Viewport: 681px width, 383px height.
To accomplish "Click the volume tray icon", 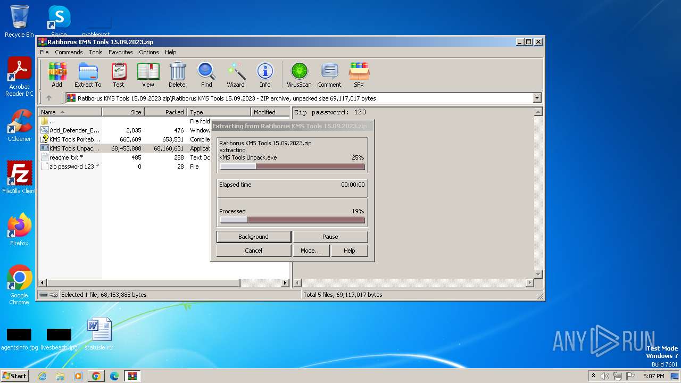I will [605, 376].
